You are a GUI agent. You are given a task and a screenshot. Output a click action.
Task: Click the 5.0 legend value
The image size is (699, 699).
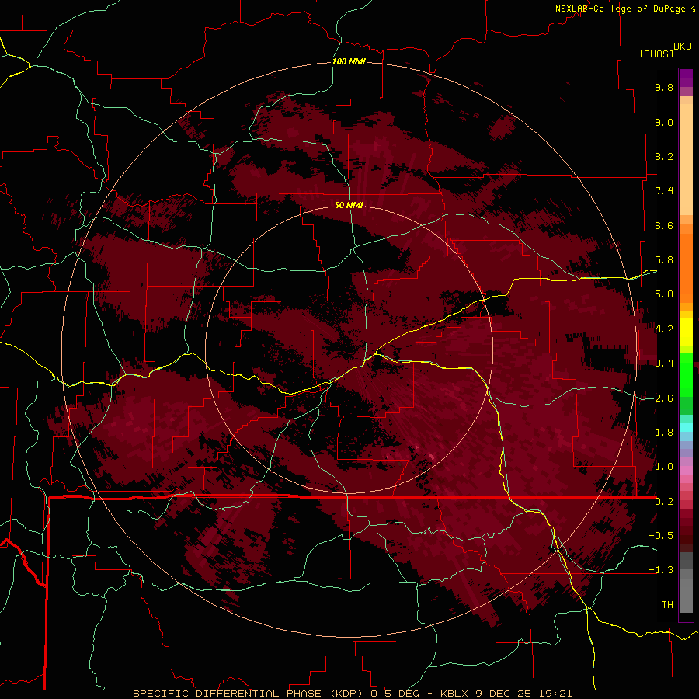pos(664,294)
